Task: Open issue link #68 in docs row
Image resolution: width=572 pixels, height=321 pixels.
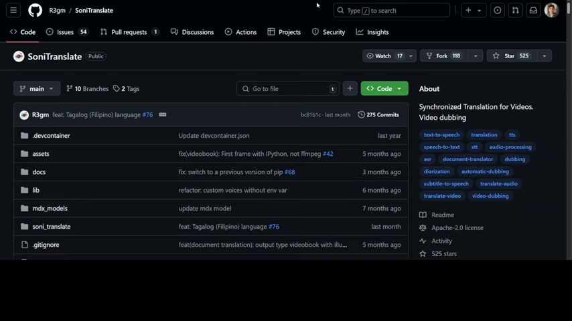Action: click(289, 172)
